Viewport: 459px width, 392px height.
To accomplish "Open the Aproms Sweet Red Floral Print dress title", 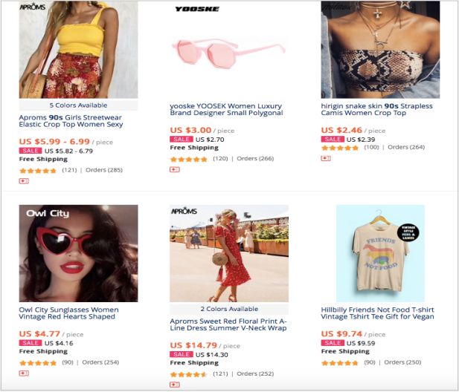I will (228, 324).
